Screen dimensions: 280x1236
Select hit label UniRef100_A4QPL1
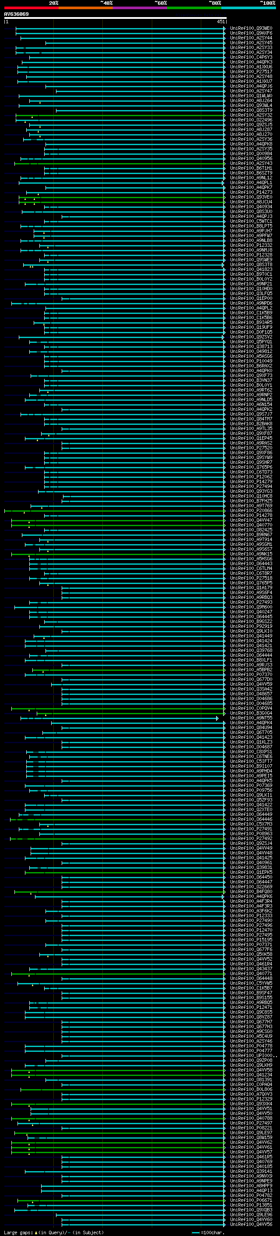(251, 183)
